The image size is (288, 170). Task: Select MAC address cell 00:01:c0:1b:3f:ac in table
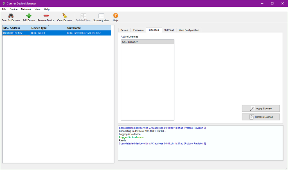(x=16, y=33)
